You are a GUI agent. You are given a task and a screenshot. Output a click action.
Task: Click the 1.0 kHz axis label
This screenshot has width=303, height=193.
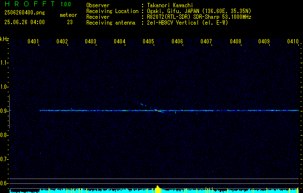click(4, 87)
